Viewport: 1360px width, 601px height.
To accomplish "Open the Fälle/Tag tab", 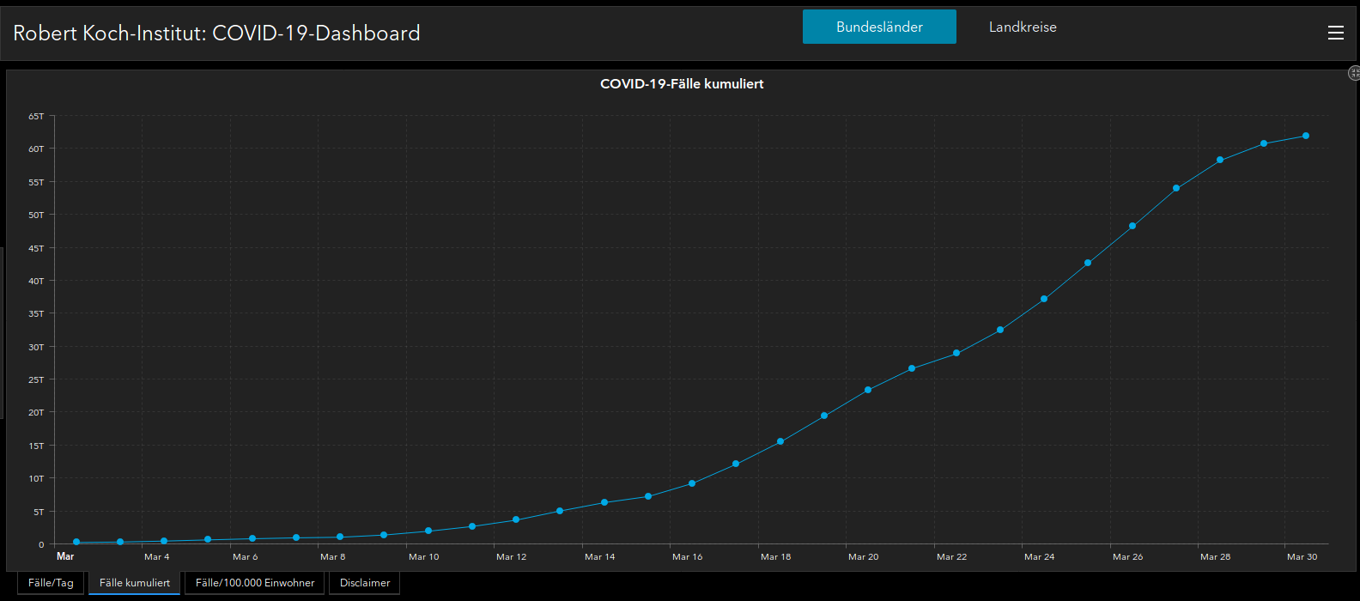I will coord(51,583).
